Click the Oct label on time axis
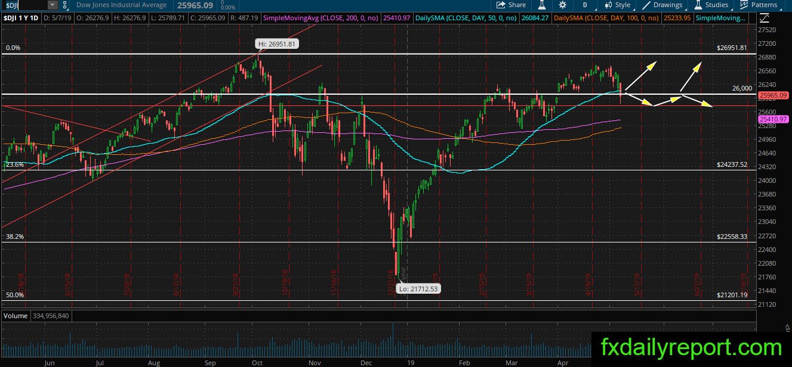792x367 pixels. coord(257,362)
